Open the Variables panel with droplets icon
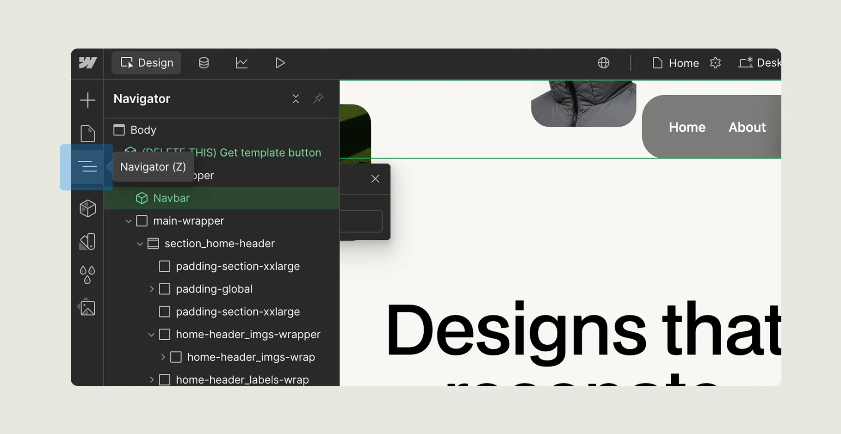841x434 pixels. (x=87, y=274)
